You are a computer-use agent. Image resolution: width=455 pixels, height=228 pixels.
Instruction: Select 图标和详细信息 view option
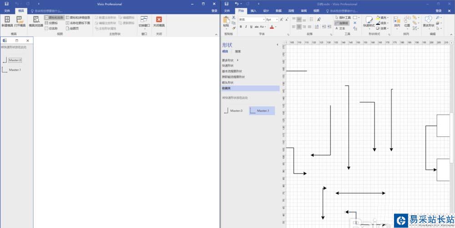(78, 18)
